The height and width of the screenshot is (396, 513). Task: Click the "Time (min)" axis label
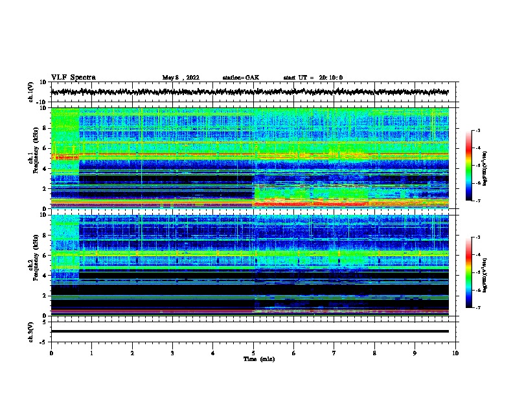(259, 359)
